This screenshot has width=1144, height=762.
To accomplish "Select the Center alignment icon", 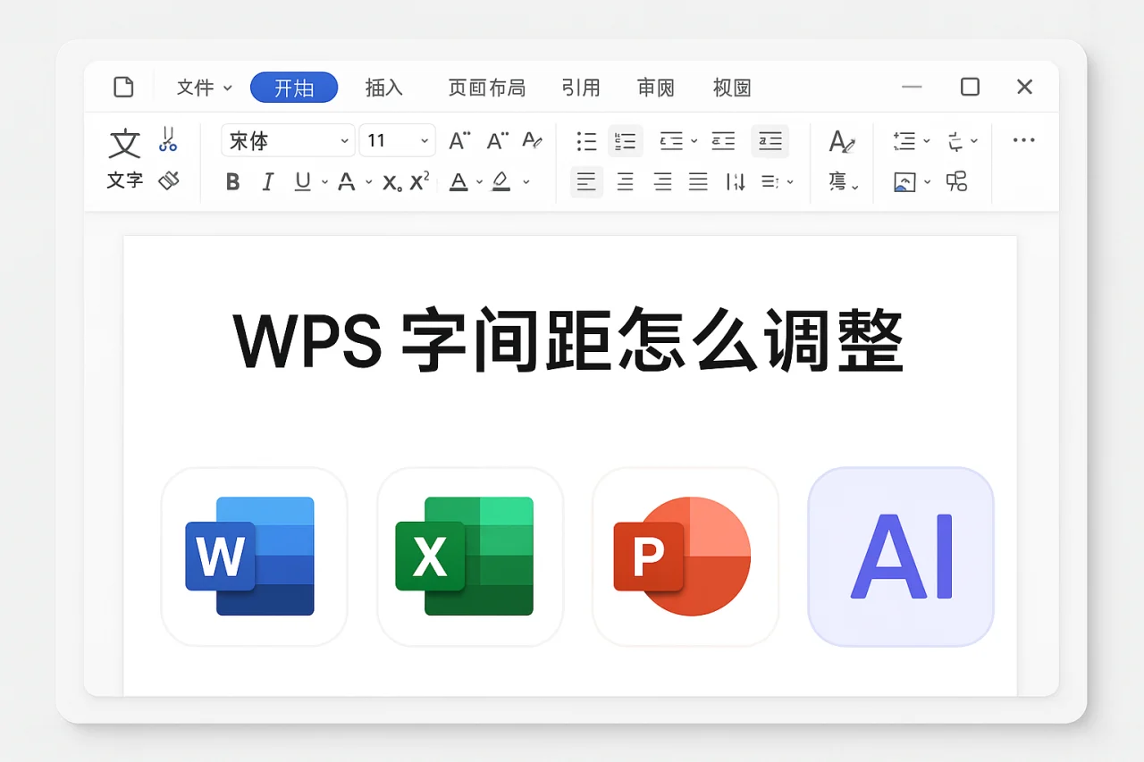I will (625, 181).
